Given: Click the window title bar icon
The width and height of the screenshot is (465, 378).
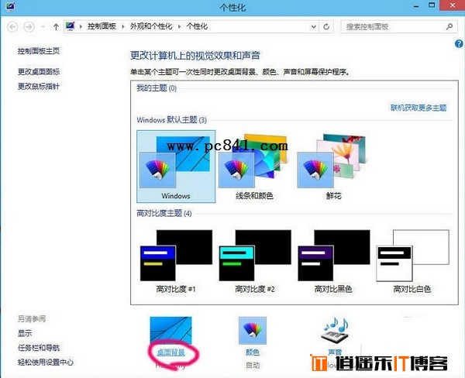Looking at the screenshot, I should pos(10,6).
